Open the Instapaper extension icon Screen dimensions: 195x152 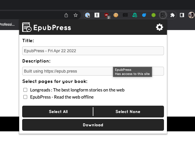coord(97,15)
